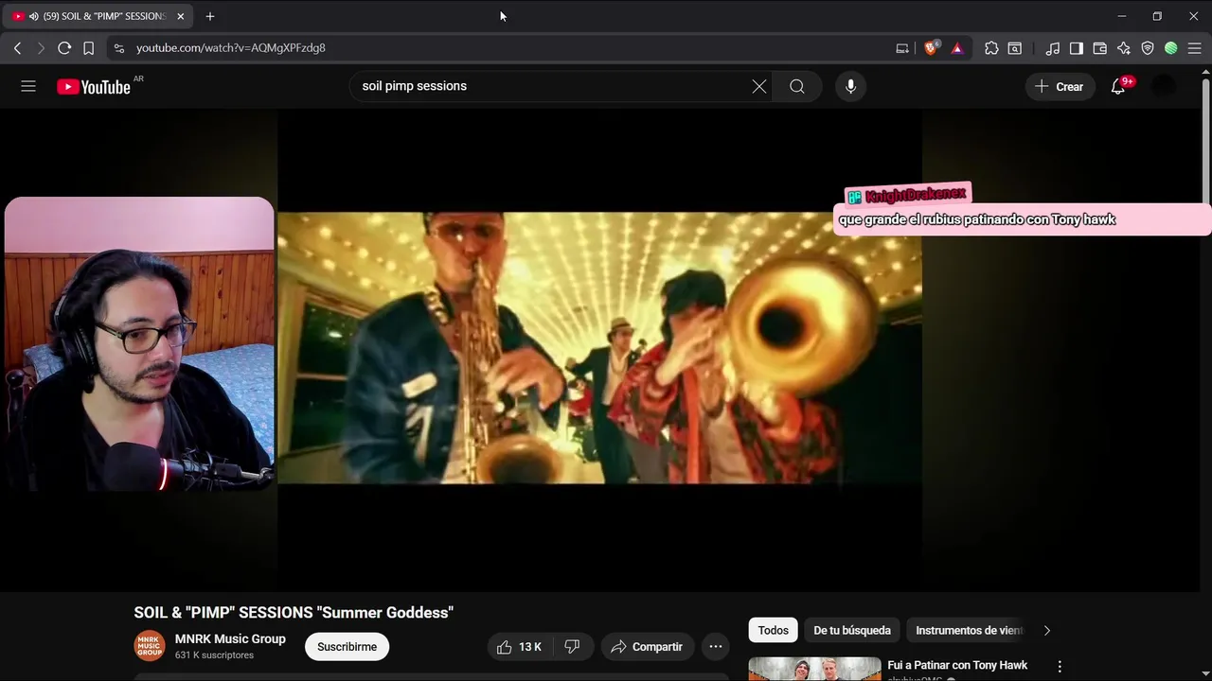
Task: Clear the search box with X
Action: coord(759,86)
